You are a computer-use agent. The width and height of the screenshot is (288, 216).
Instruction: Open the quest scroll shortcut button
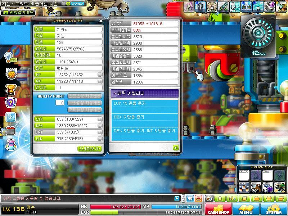click(244, 198)
